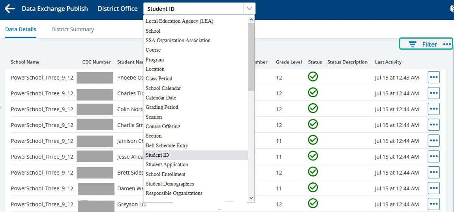Click the dropdown list scrollbar down arrow
The height and width of the screenshot is (212, 454).
[251, 198]
